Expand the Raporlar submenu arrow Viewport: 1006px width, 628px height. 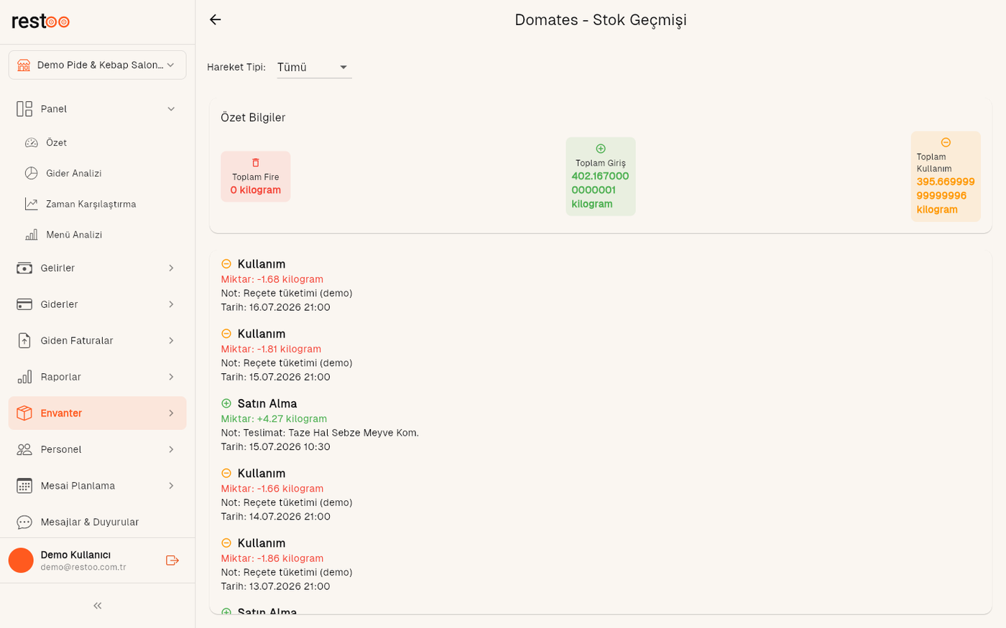[171, 377]
